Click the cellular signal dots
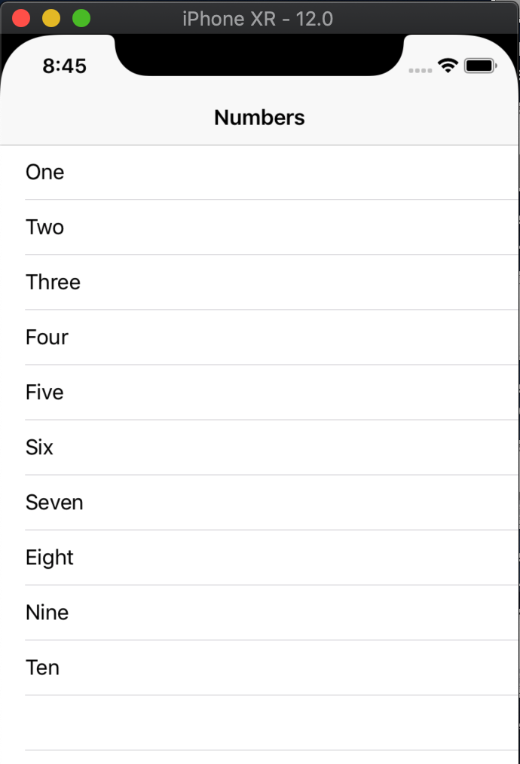The width and height of the screenshot is (520, 764). point(420,70)
